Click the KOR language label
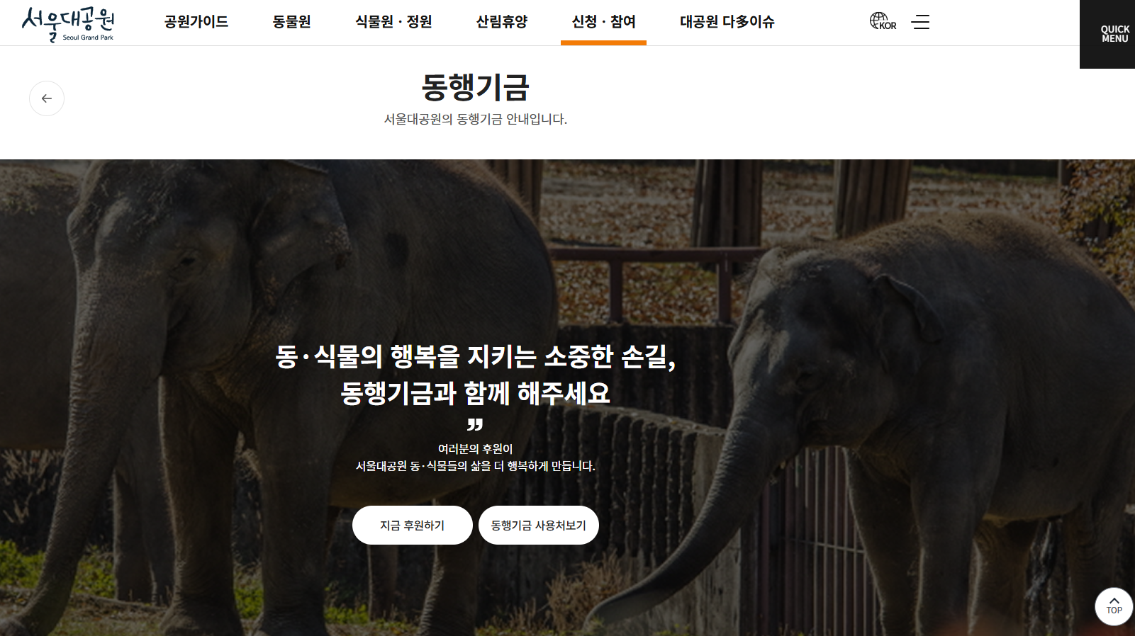Screen dimensions: 1135x636 coord(888,26)
